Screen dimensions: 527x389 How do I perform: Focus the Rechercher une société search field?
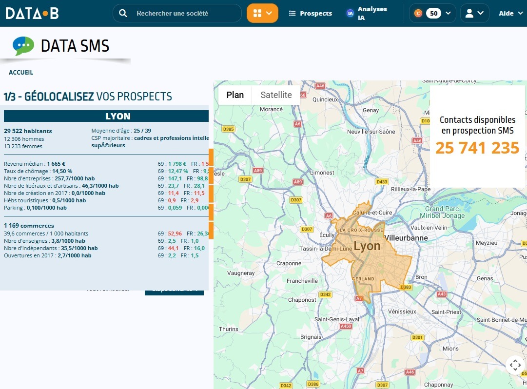pyautogui.click(x=177, y=14)
